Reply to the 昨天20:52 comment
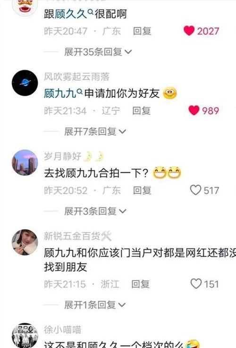 click(142, 191)
